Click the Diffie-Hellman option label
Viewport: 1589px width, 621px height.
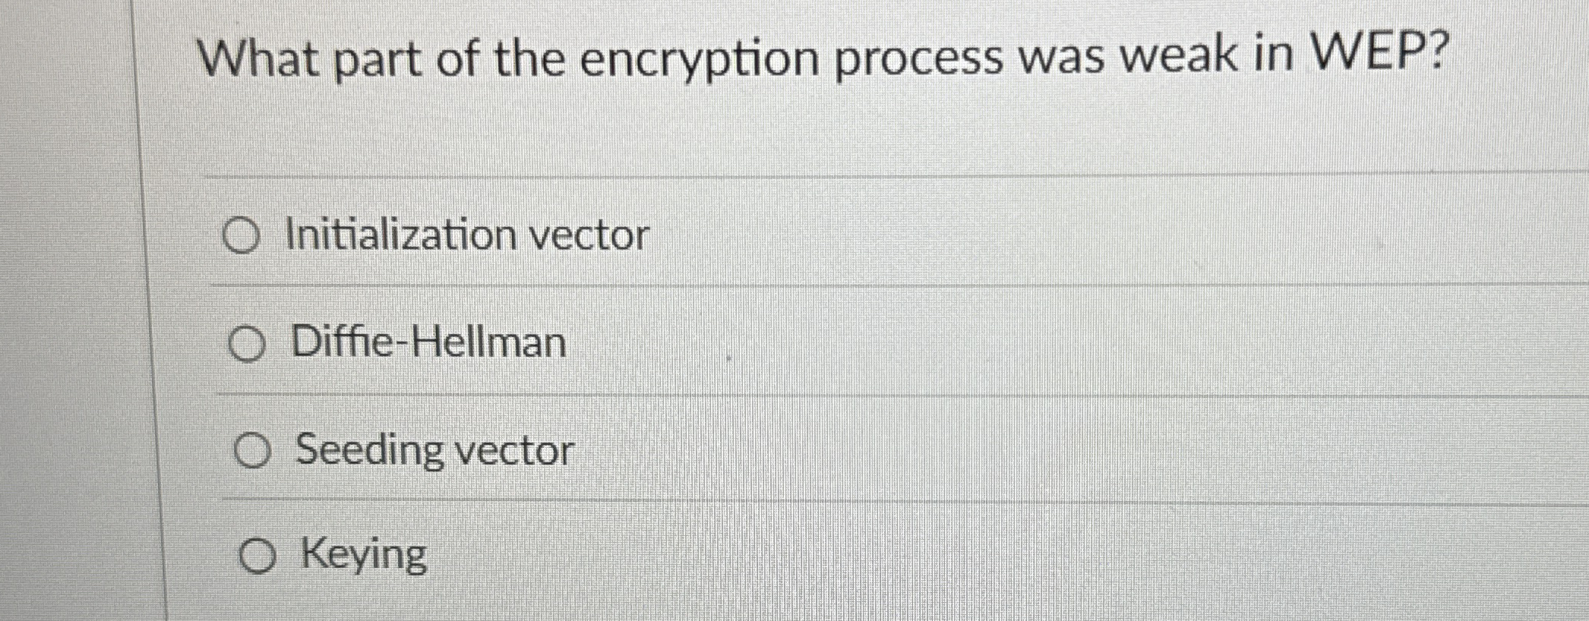tap(427, 343)
